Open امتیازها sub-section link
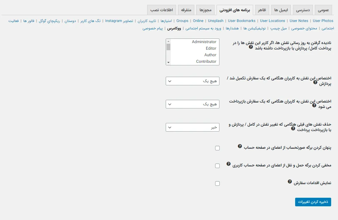338x220 pixels. pos(166,21)
